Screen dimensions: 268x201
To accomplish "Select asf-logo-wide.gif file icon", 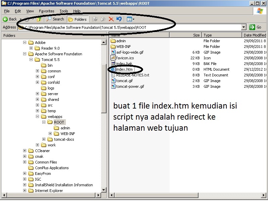I will [113, 52].
